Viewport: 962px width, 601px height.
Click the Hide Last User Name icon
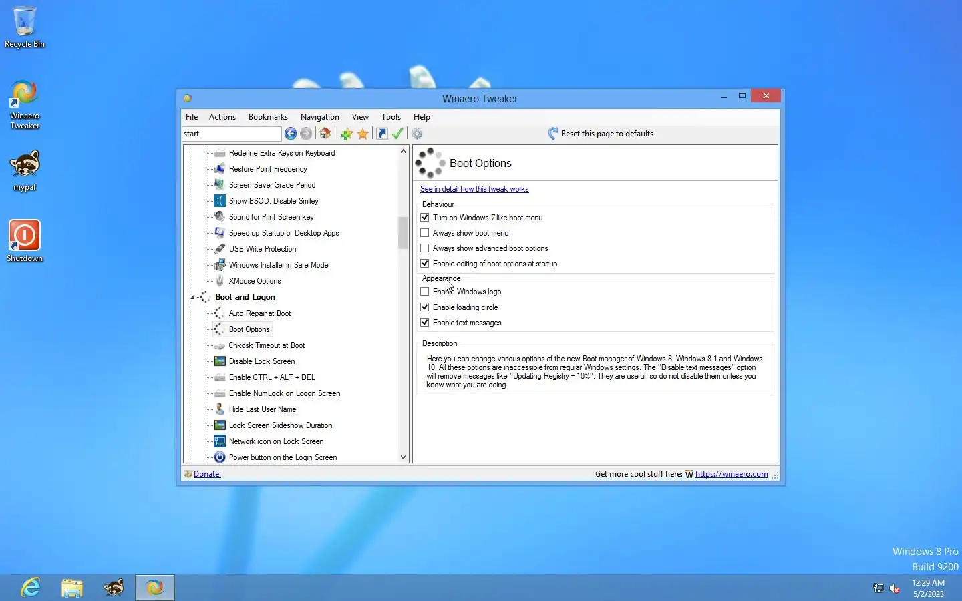point(220,409)
